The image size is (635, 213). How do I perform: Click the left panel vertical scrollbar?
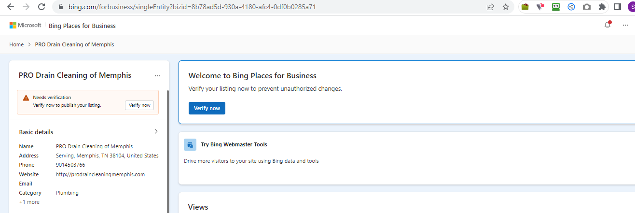(x=167, y=145)
